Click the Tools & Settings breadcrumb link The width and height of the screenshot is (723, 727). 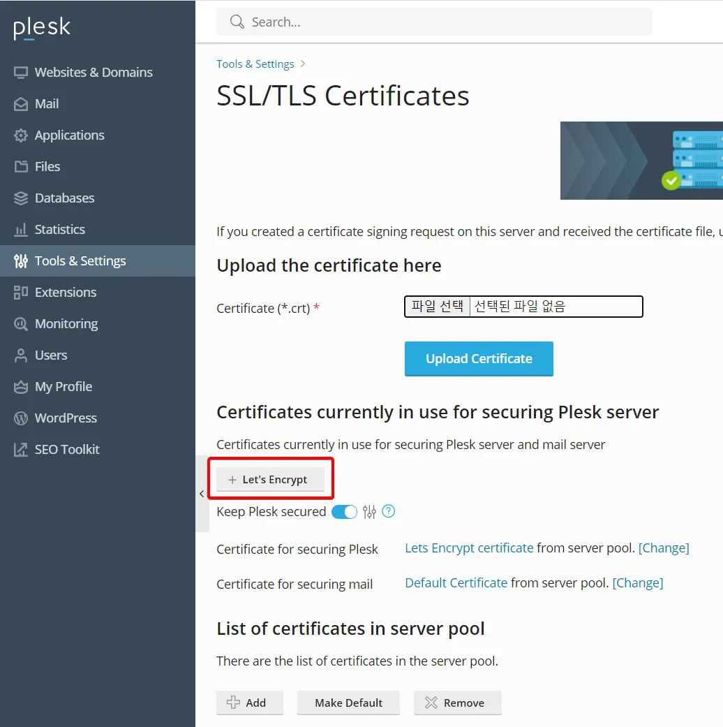pyautogui.click(x=255, y=64)
